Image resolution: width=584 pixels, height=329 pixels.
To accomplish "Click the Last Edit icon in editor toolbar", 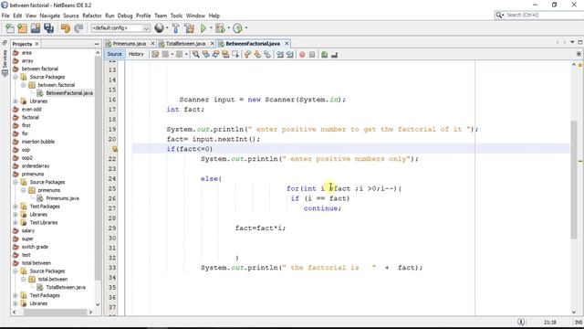I will click(155, 55).
